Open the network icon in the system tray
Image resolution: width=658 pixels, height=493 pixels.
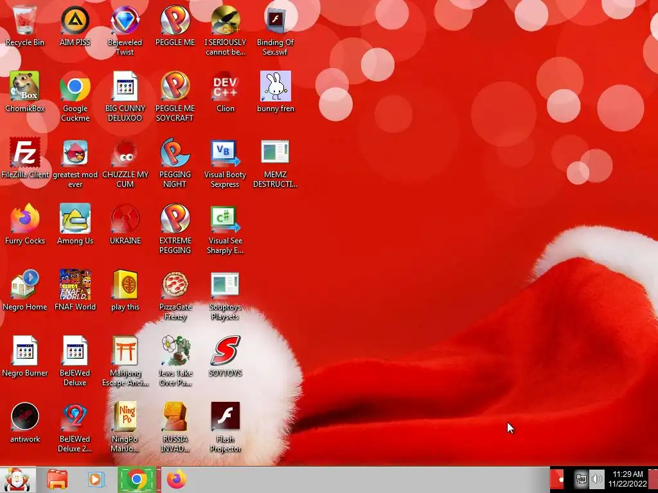[x=581, y=479]
